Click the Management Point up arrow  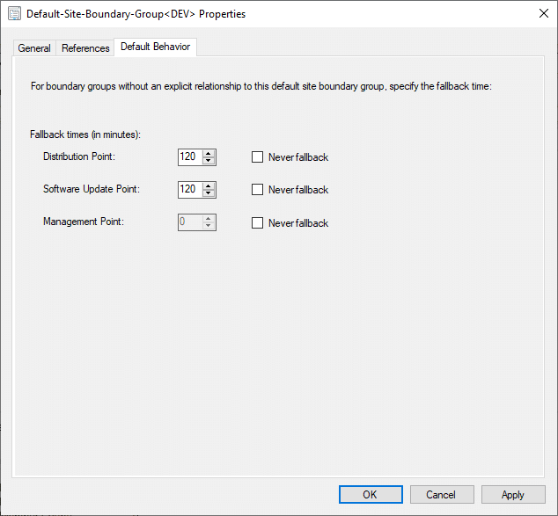pos(209,219)
